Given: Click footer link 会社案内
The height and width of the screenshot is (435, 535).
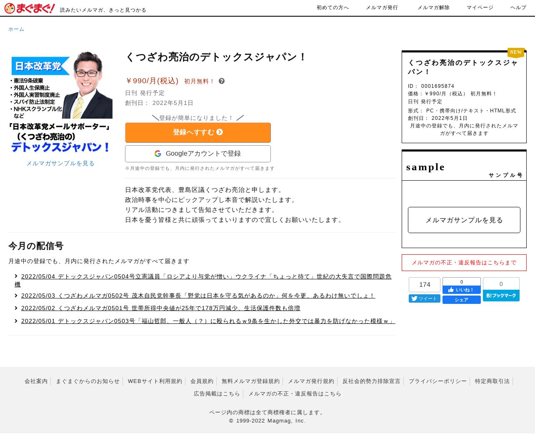Looking at the screenshot, I should coord(36,381).
